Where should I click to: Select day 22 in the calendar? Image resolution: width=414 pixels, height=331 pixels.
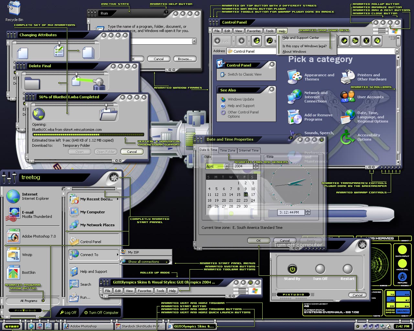[238, 200]
